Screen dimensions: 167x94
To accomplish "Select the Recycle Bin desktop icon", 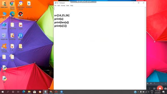I will [x=4, y=37].
